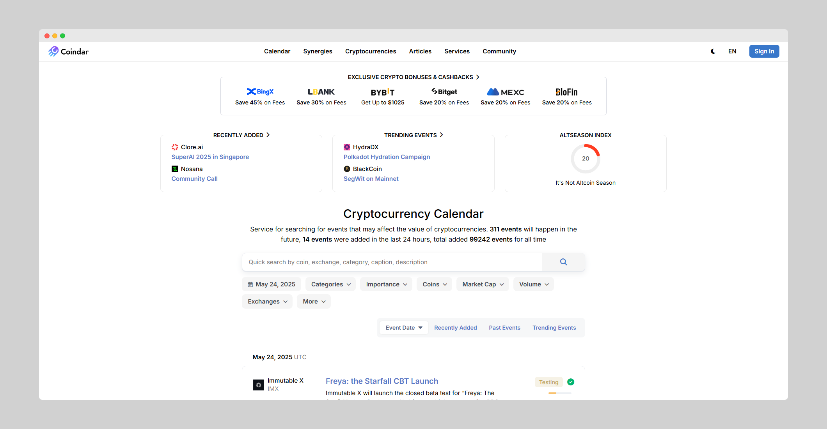The height and width of the screenshot is (429, 827).
Task: Switch to Trending Events tab
Action: 554,328
